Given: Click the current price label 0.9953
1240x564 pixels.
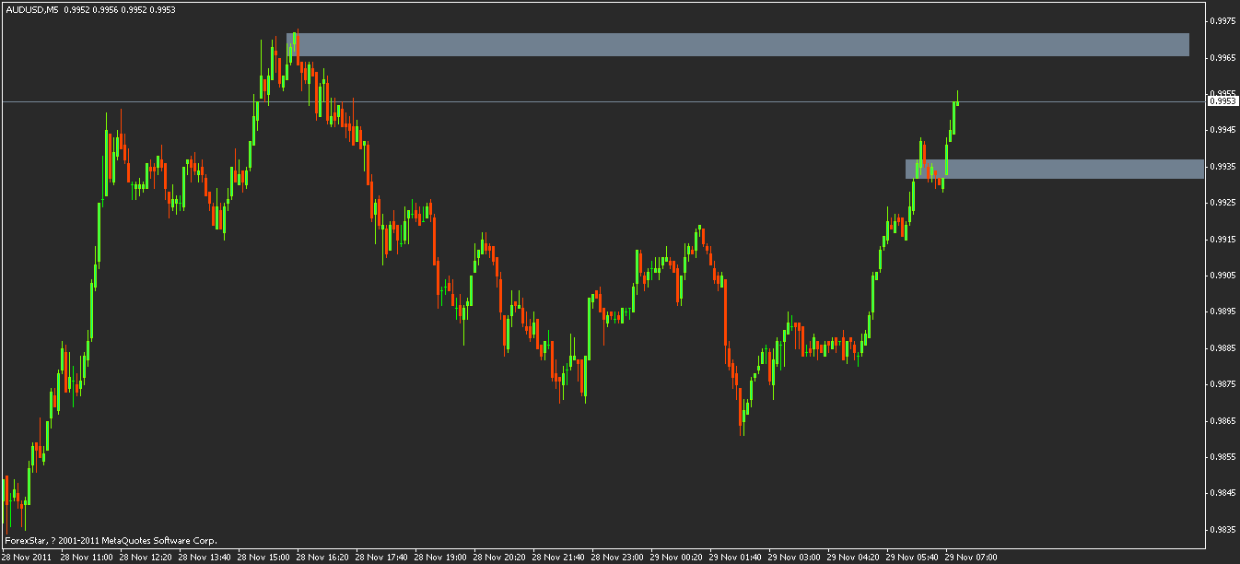Looking at the screenshot, I should pyautogui.click(x=1222, y=101).
